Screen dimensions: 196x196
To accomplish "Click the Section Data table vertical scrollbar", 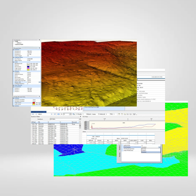I will pos(80,133).
